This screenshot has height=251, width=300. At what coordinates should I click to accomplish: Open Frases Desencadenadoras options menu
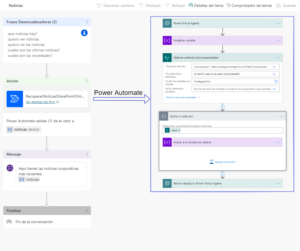[87, 22]
